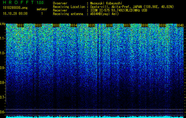186x118 pixels.
Task: Click the Receiver field label
Action: point(60,10)
